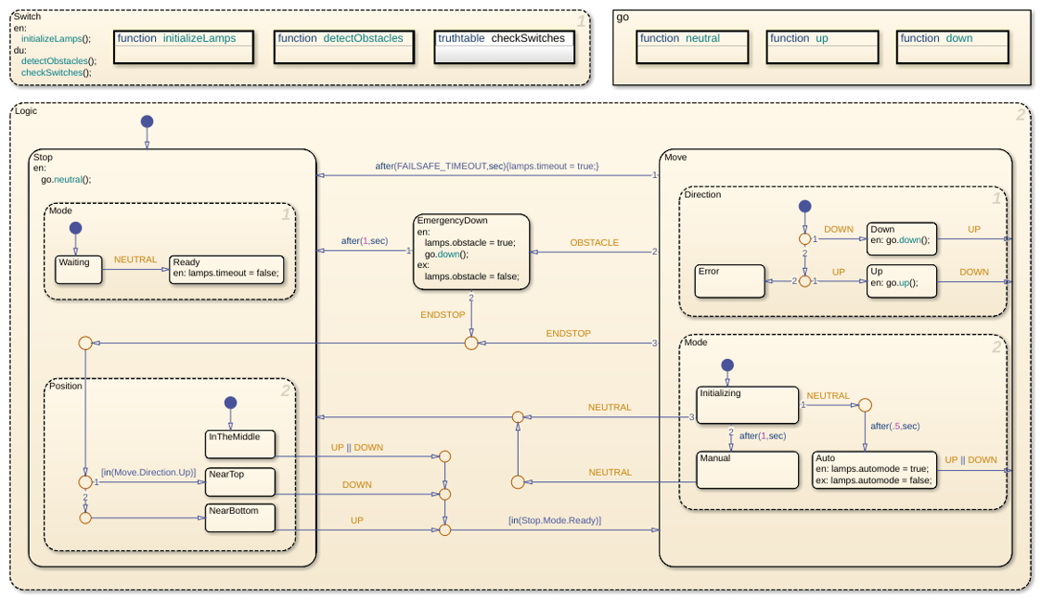Select the detectObstacles function block

[x=344, y=47]
